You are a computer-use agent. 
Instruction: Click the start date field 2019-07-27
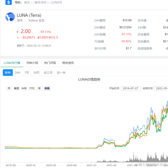[x=130, y=88]
